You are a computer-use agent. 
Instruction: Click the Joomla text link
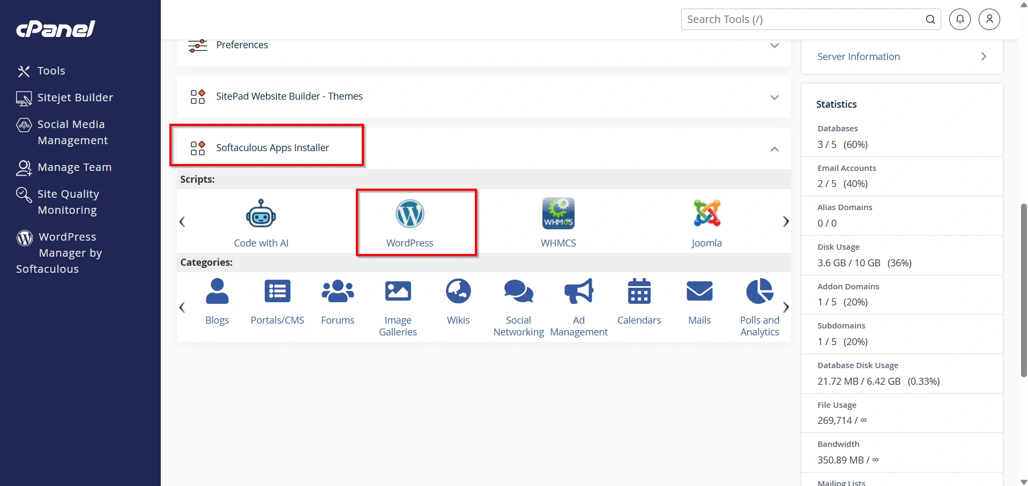pyautogui.click(x=707, y=243)
